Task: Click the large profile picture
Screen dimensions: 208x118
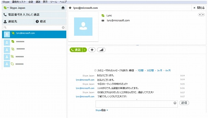Action: click(x=83, y=27)
